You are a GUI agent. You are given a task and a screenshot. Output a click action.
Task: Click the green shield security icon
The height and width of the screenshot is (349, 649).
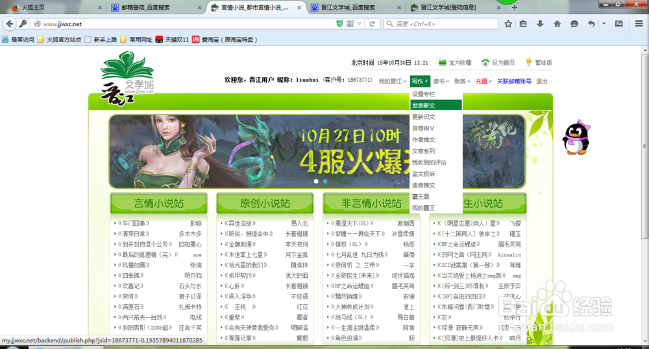click(x=340, y=24)
